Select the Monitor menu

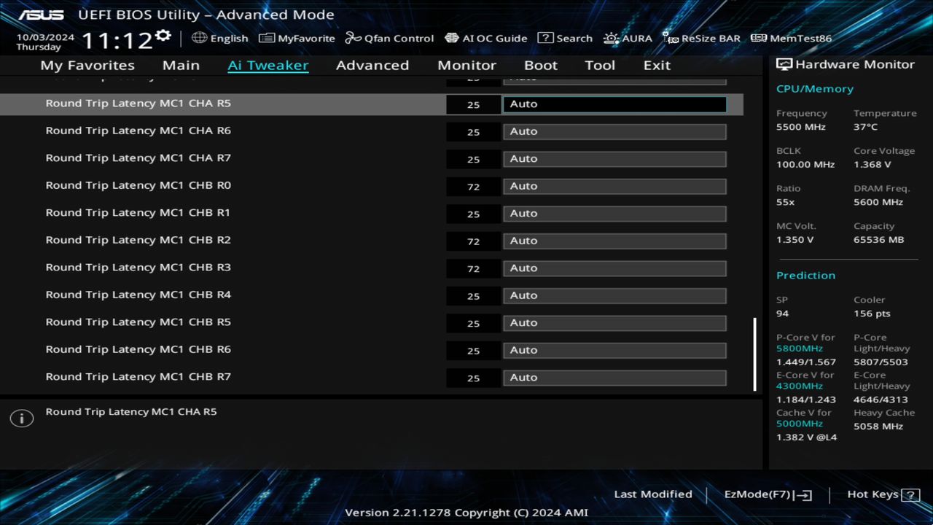[x=466, y=65]
